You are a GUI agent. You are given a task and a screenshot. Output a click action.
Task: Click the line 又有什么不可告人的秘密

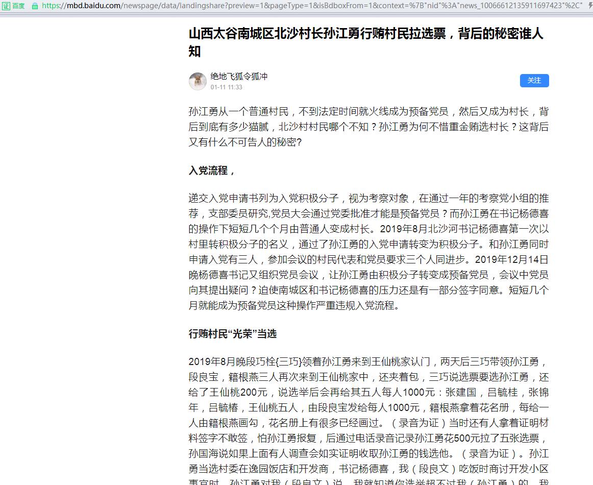pos(245,142)
